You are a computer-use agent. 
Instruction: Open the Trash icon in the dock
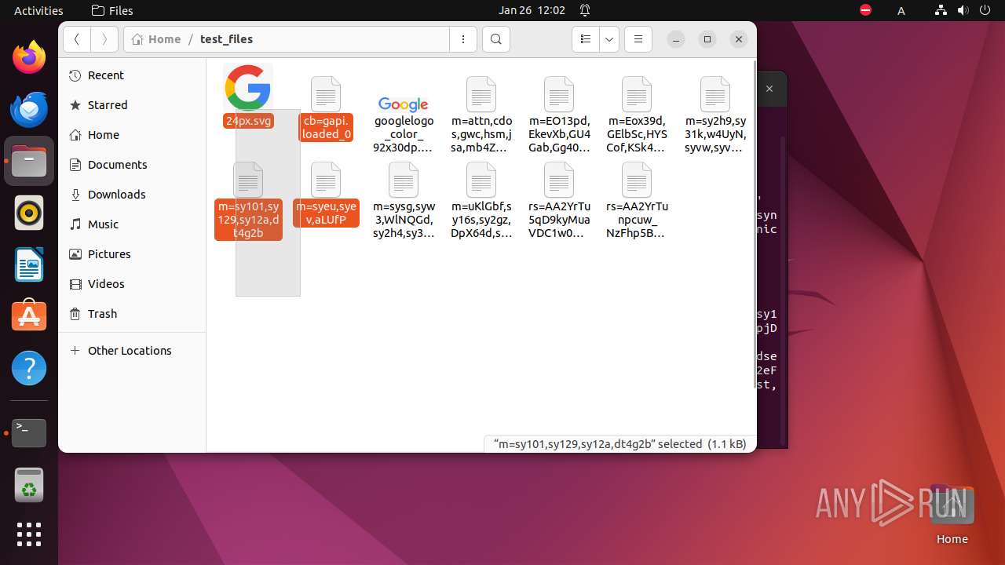pos(29,484)
